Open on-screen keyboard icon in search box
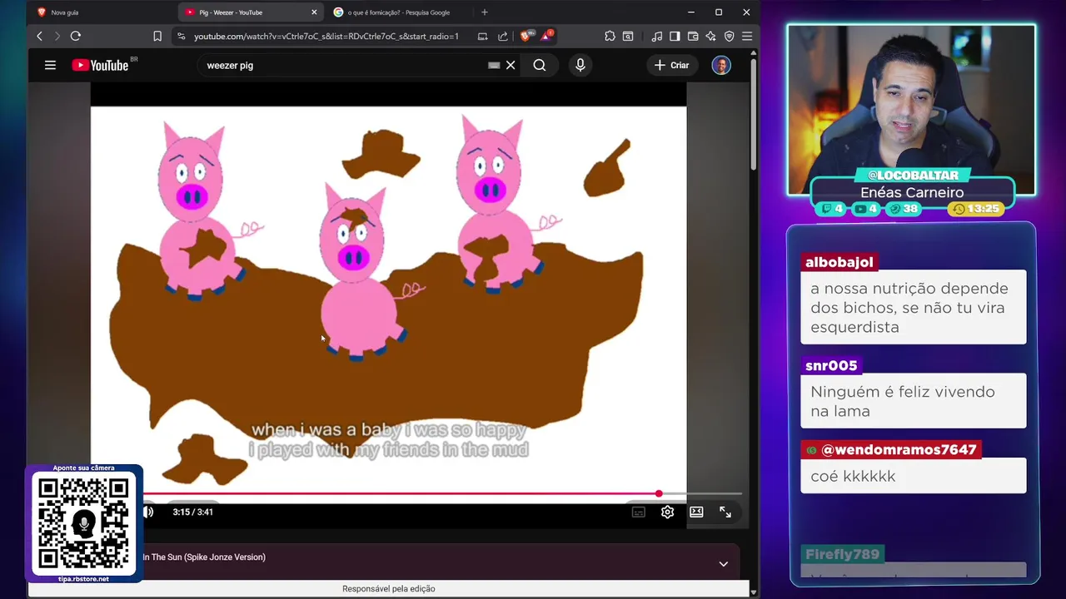Viewport: 1066px width, 599px height. pos(494,65)
